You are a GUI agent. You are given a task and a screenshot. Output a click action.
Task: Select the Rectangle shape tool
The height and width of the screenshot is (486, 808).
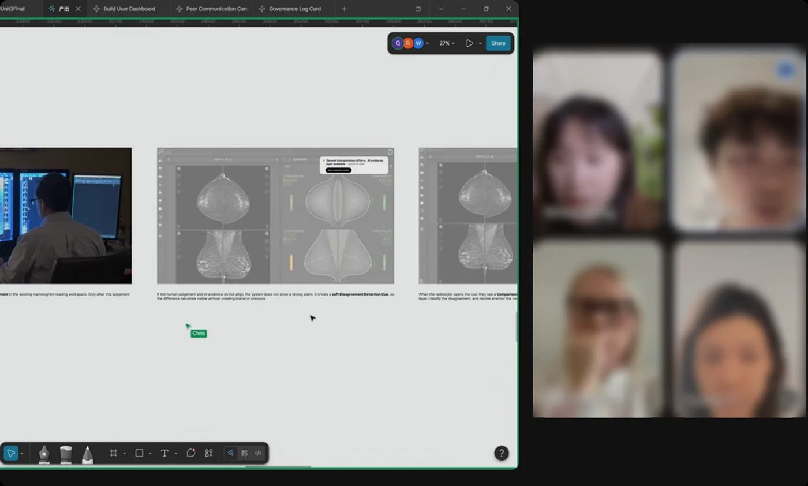[139, 453]
